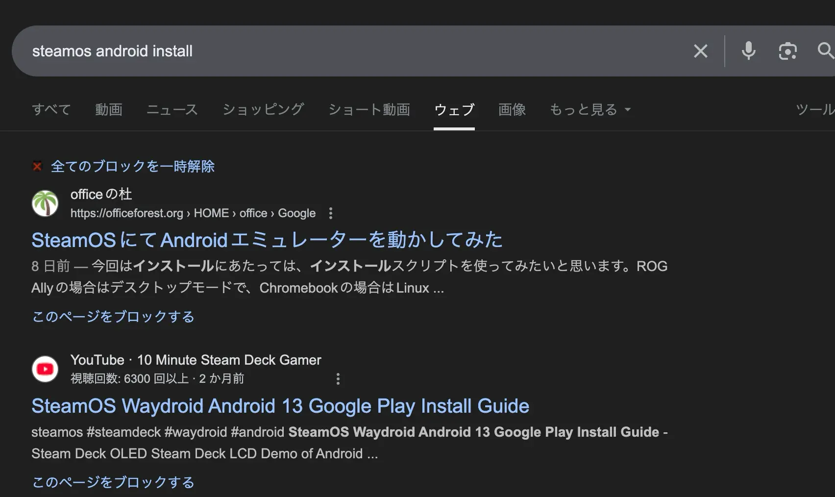
Task: Start voice search with the microphone icon
Action: coord(748,51)
